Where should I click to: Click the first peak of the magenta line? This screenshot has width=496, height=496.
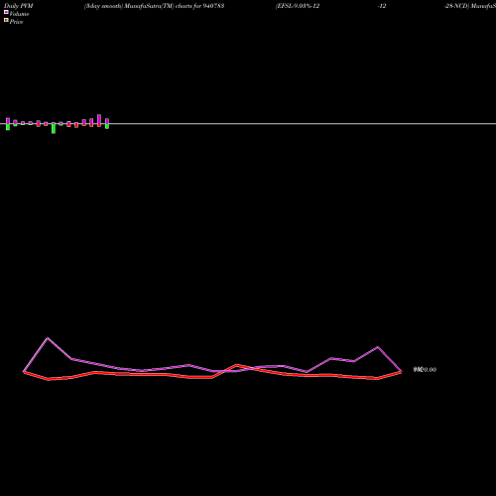coord(48,338)
